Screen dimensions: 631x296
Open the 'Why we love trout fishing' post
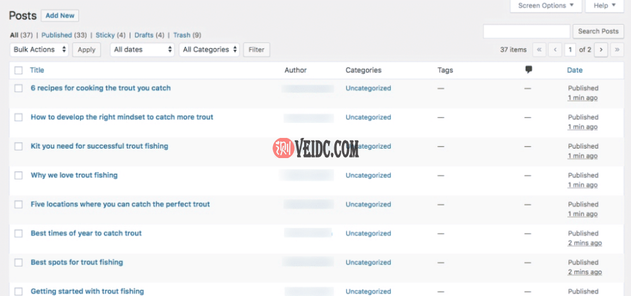click(74, 175)
